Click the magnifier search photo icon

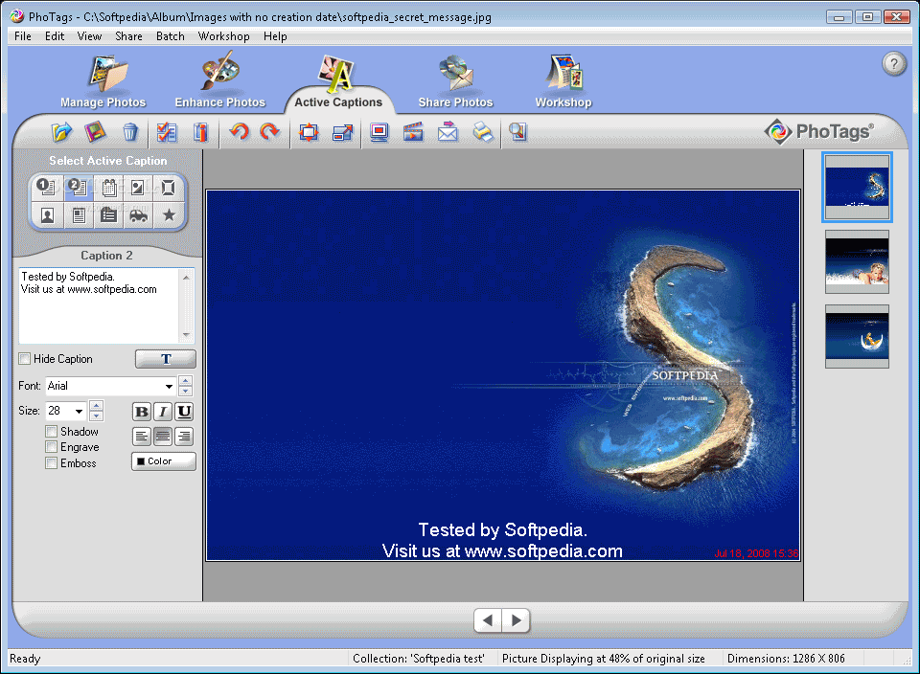(x=518, y=132)
